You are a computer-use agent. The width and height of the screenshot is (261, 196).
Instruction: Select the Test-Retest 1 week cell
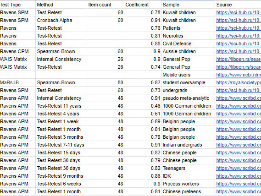(x=61, y=121)
